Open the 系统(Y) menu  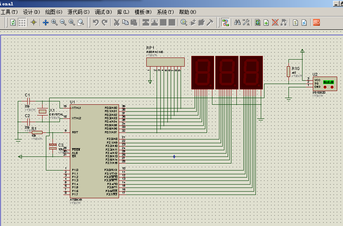(165, 12)
